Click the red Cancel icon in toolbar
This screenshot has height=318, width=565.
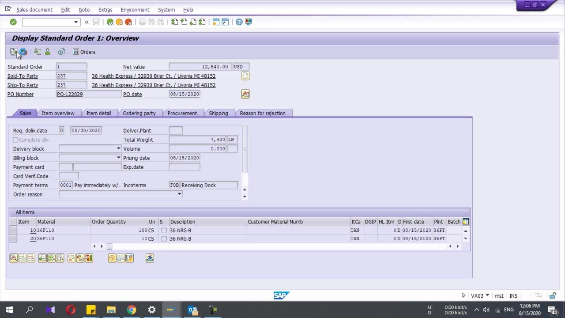click(128, 22)
